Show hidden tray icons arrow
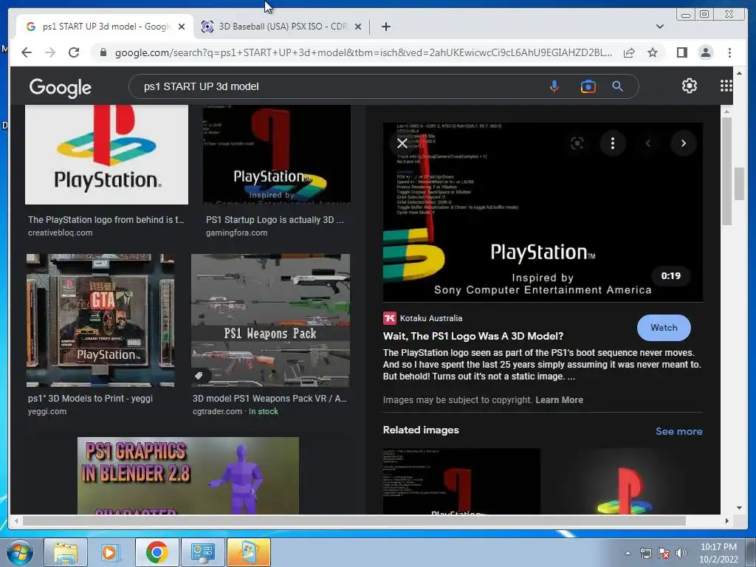 [628, 553]
